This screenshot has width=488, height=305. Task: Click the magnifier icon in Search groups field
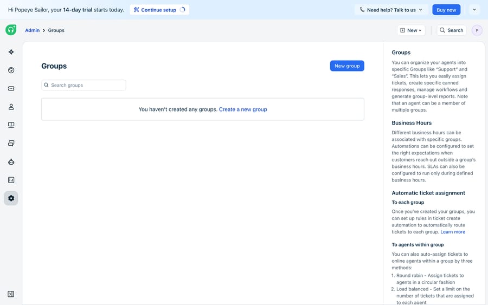(46, 85)
